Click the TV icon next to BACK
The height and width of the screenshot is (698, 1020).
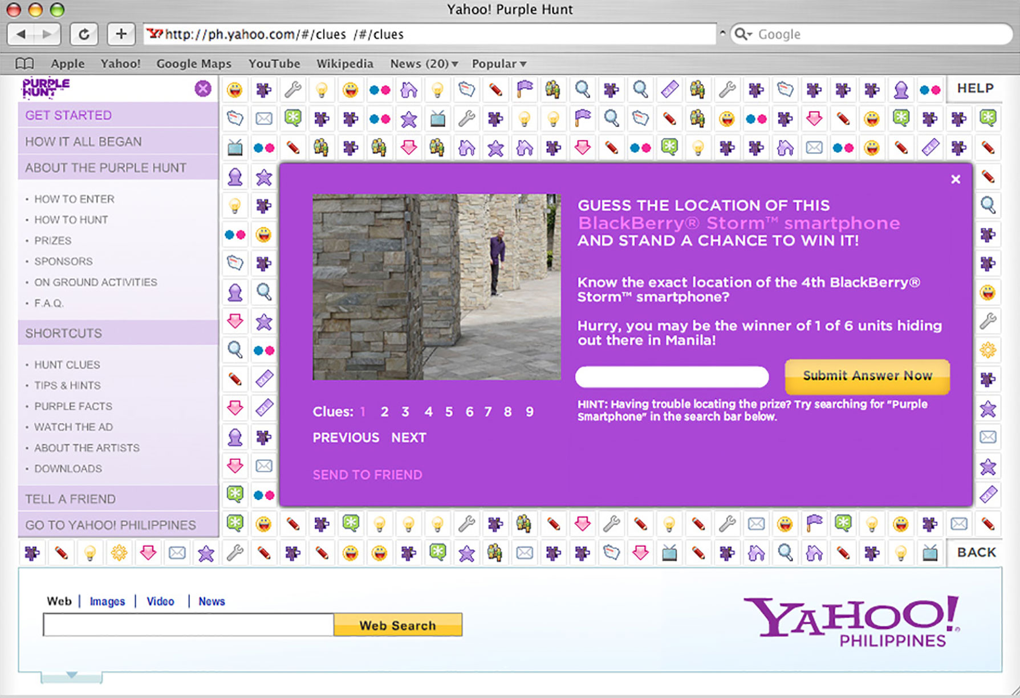[929, 553]
